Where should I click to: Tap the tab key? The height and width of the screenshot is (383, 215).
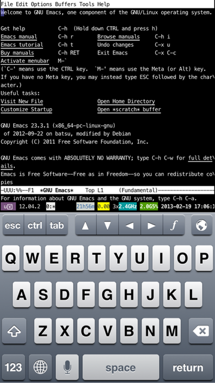[57, 225]
